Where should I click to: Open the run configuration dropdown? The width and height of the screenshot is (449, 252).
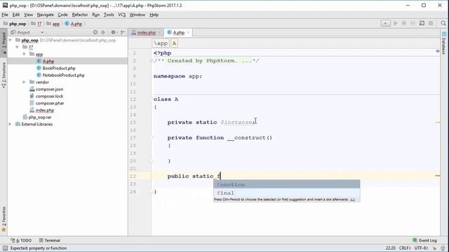(385, 23)
